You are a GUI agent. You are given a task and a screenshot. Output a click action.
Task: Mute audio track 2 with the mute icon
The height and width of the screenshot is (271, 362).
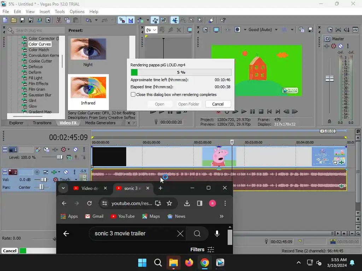66,172
